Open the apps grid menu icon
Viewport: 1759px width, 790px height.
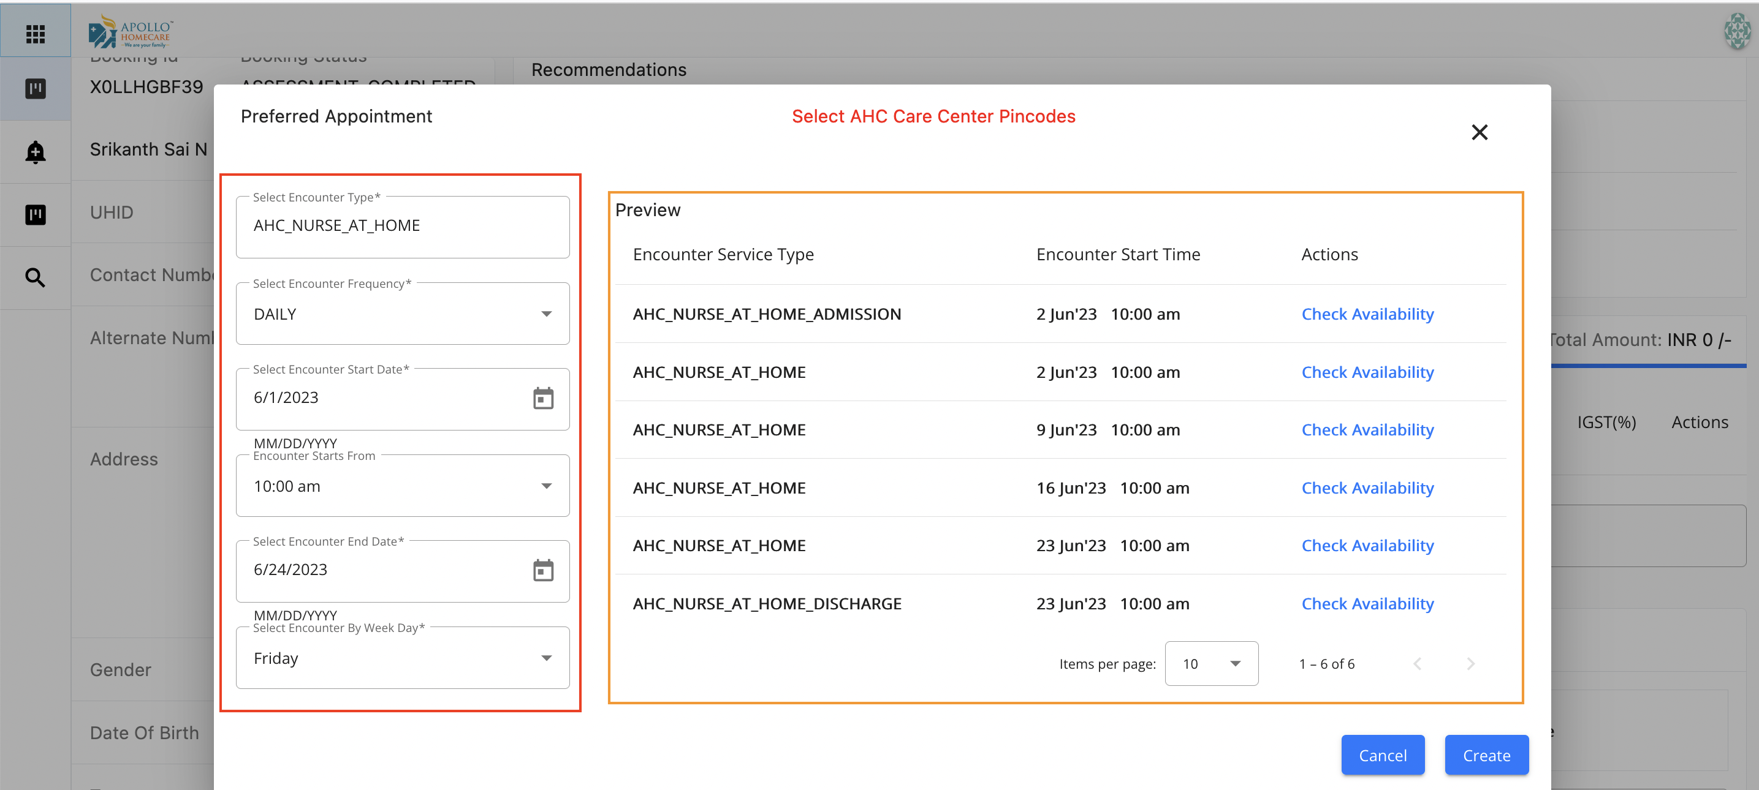pyautogui.click(x=35, y=32)
